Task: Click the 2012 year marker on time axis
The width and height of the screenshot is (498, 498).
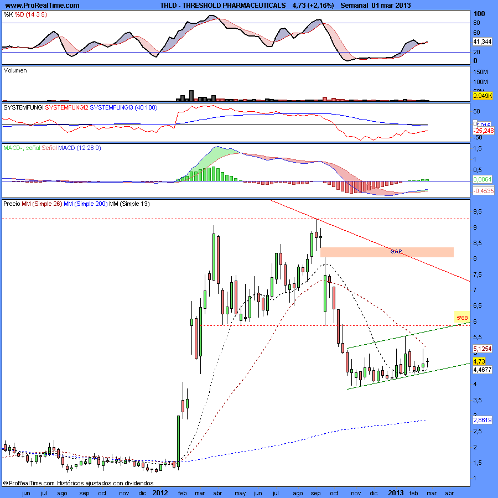Action: [160, 492]
